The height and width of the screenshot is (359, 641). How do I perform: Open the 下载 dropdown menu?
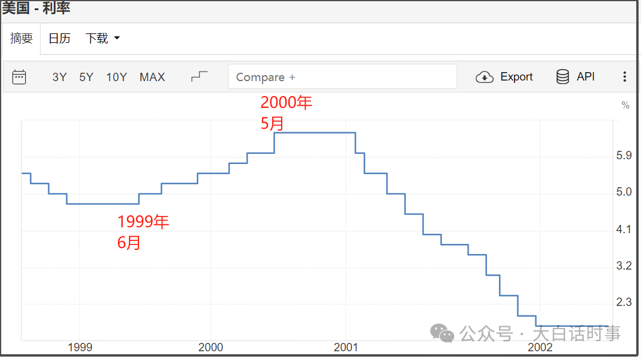point(102,38)
